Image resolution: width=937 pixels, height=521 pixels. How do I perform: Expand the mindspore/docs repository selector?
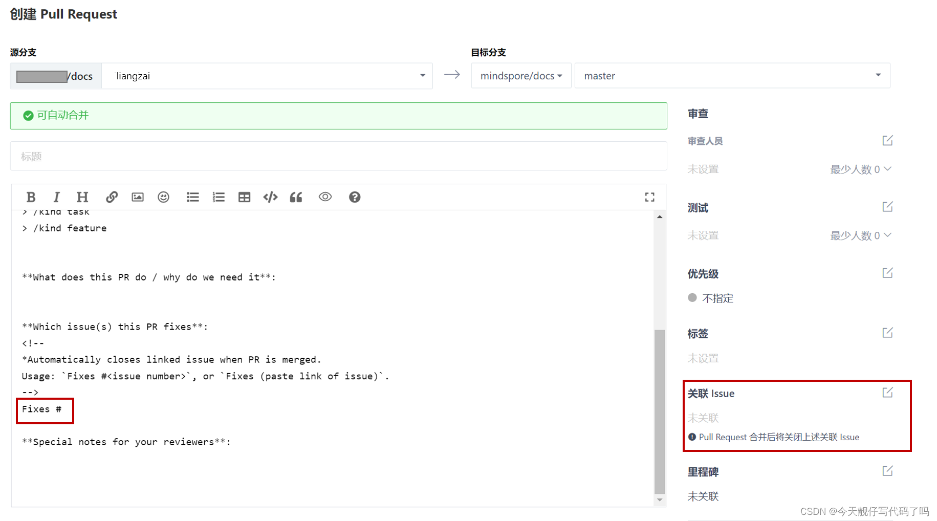coord(520,75)
